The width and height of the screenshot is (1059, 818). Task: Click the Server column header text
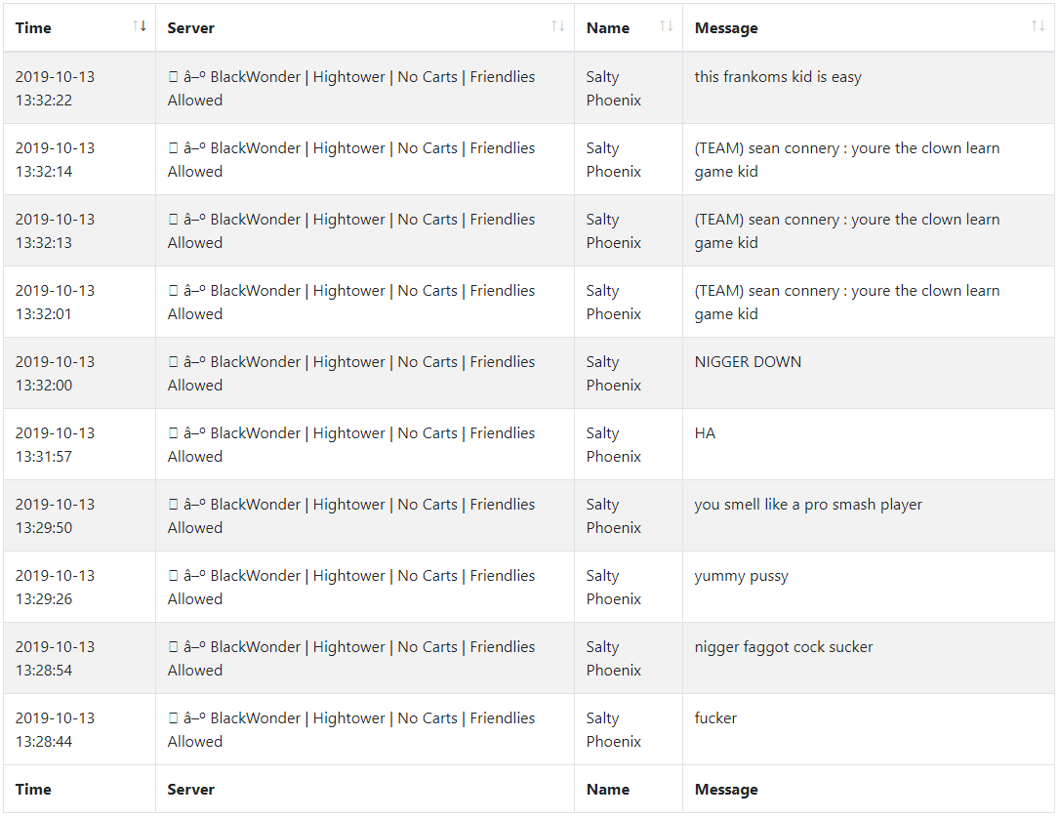click(x=190, y=28)
